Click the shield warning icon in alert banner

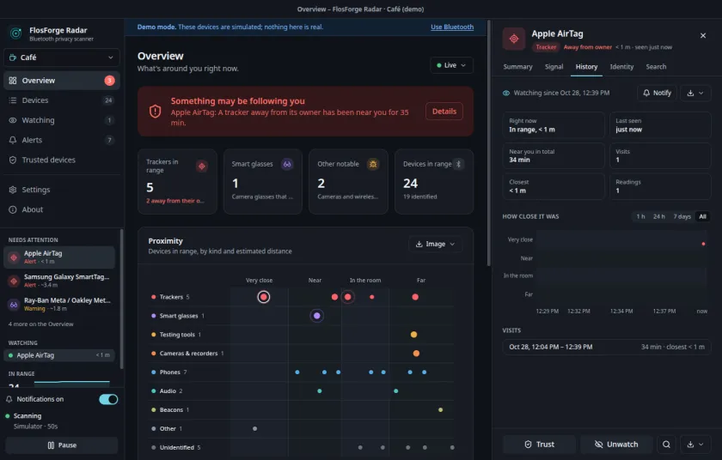(x=156, y=112)
